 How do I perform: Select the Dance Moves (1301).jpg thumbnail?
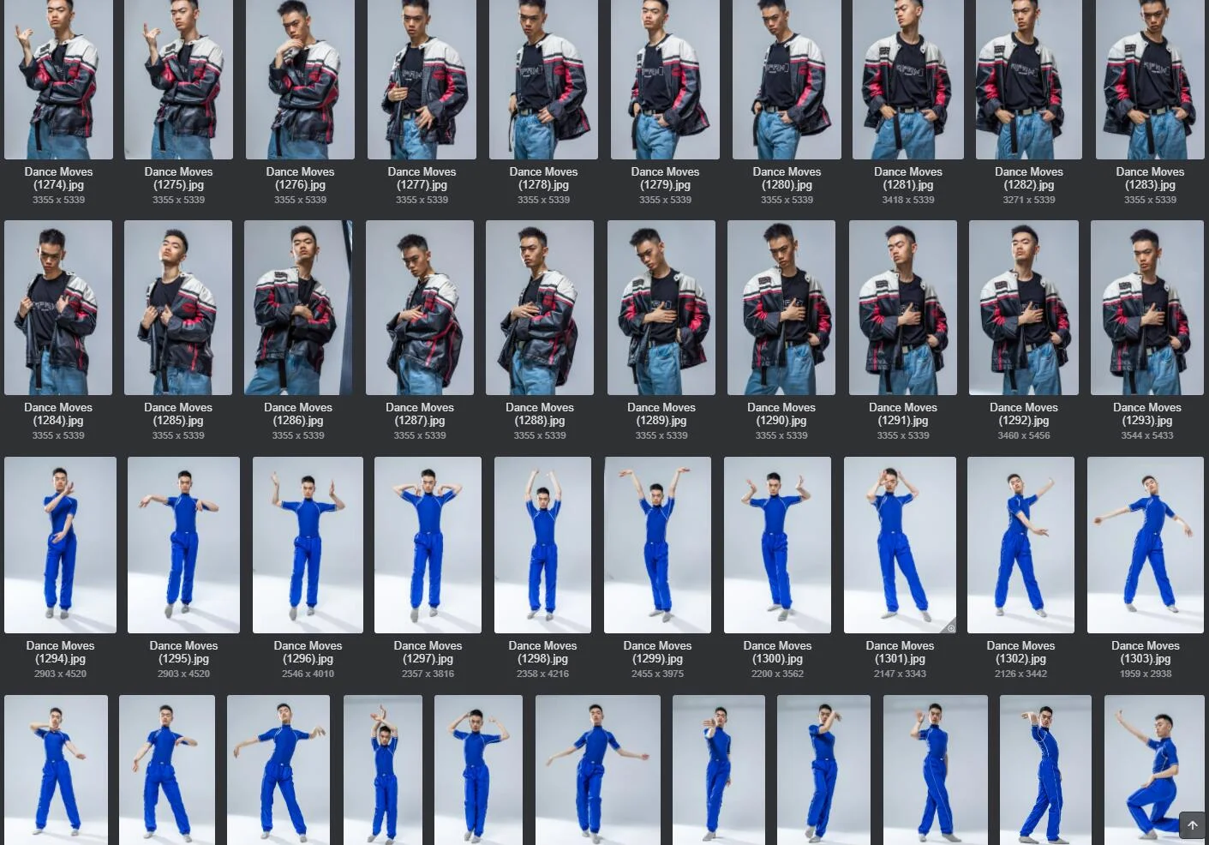point(900,545)
